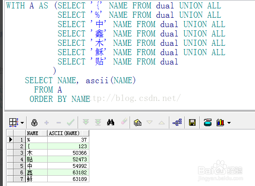The width and height of the screenshot is (255, 186).
Task: Click the cell with value 63189
Action: pyautogui.click(x=68, y=179)
